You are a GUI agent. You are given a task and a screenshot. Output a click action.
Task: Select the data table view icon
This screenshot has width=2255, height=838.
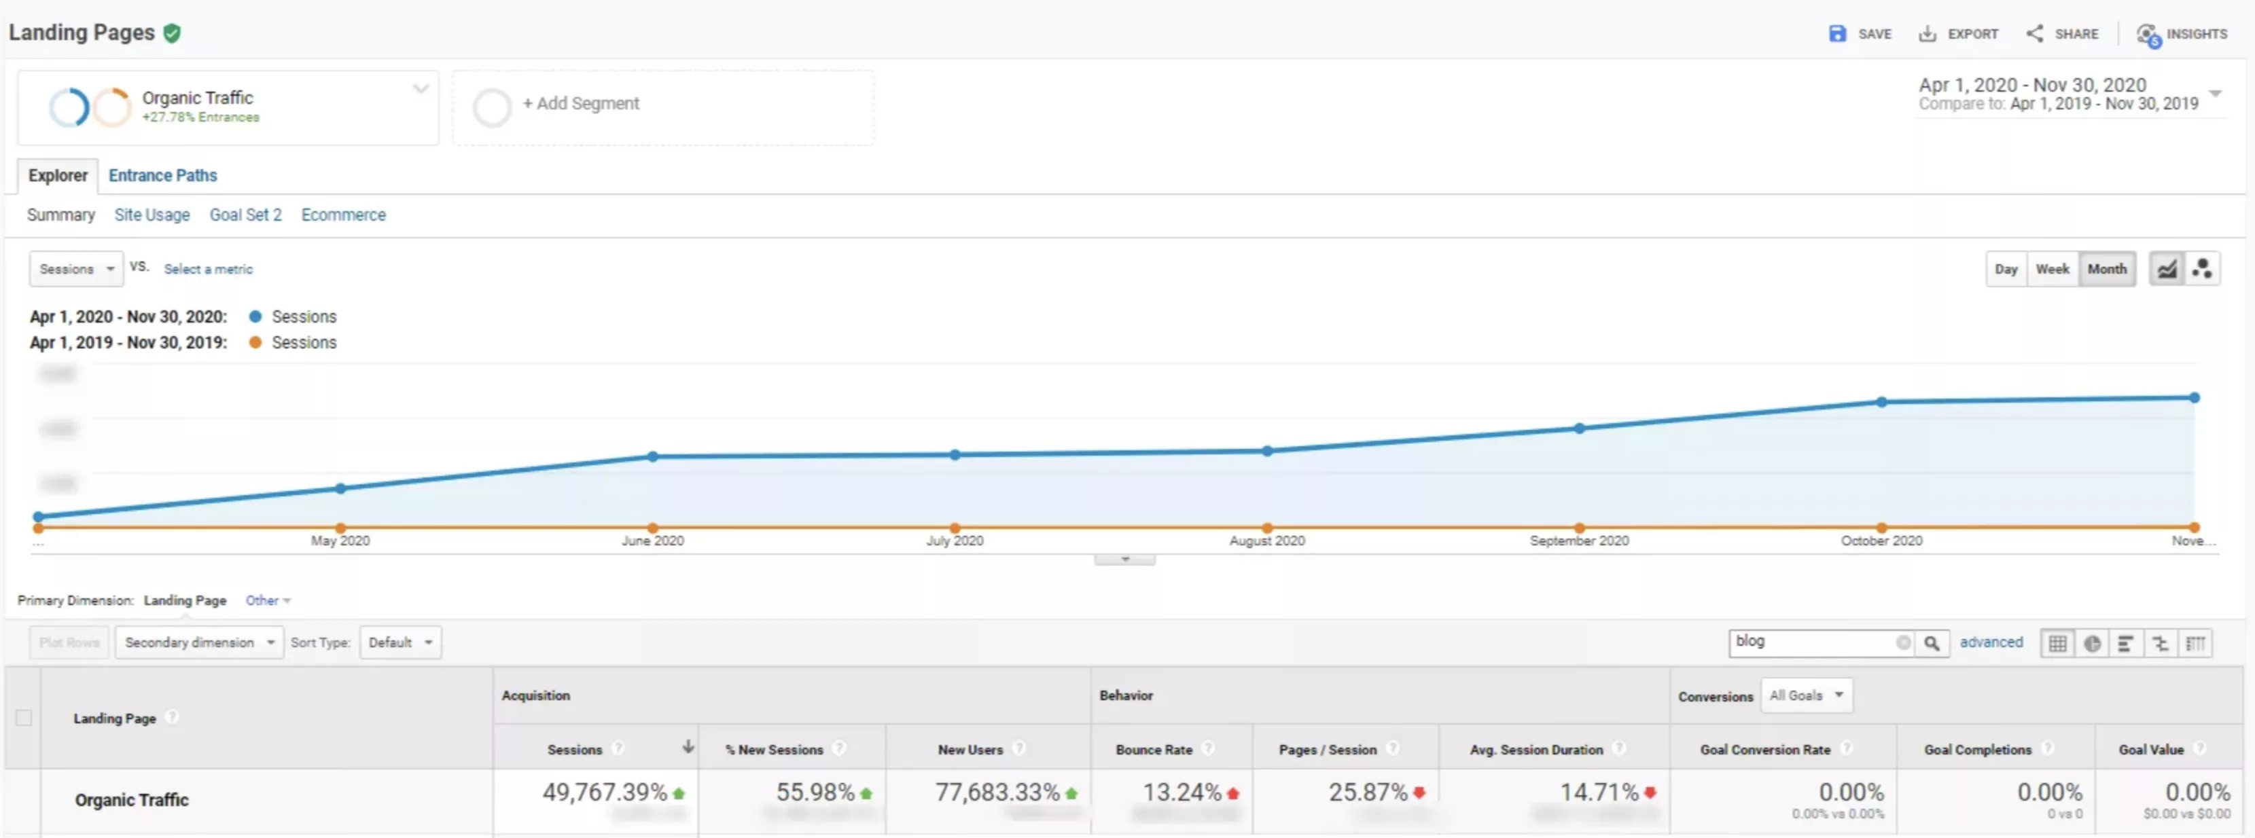pyautogui.click(x=2057, y=644)
